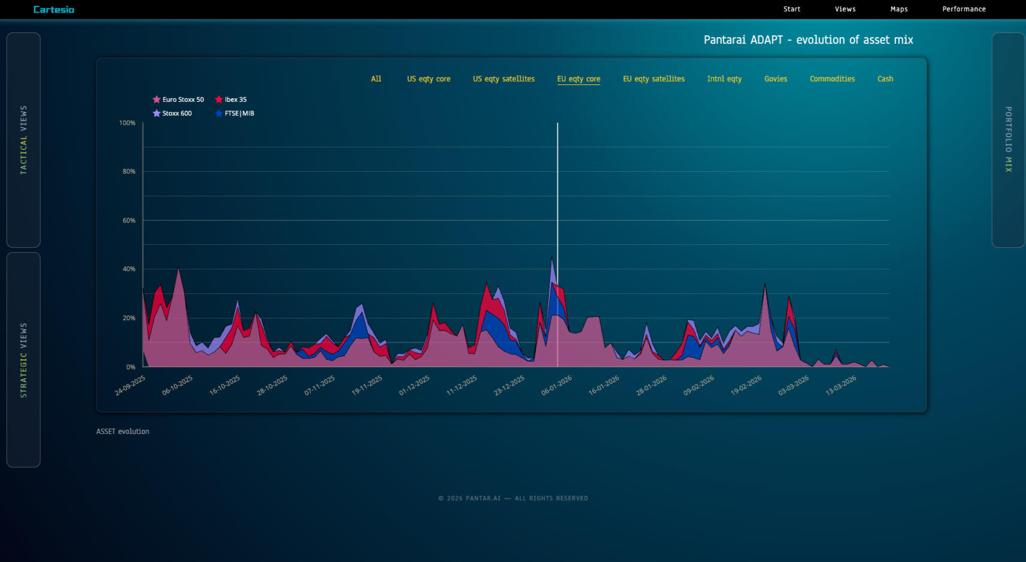Screen dimensions: 1026x562
Task: Open the Views menu item
Action: (845, 9)
